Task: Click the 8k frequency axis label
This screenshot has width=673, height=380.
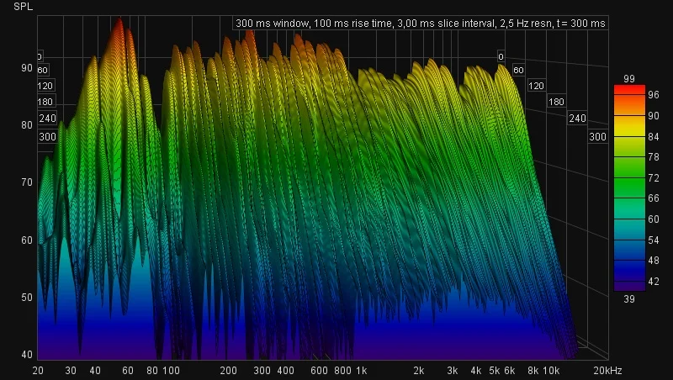Action: coord(533,371)
